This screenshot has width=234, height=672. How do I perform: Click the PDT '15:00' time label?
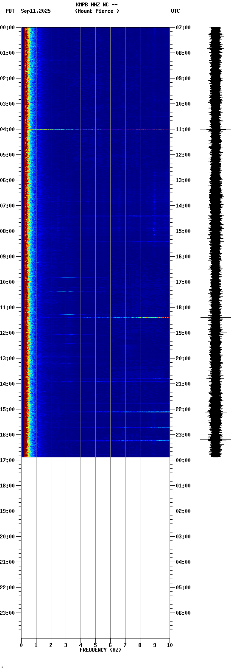[x=7, y=409]
